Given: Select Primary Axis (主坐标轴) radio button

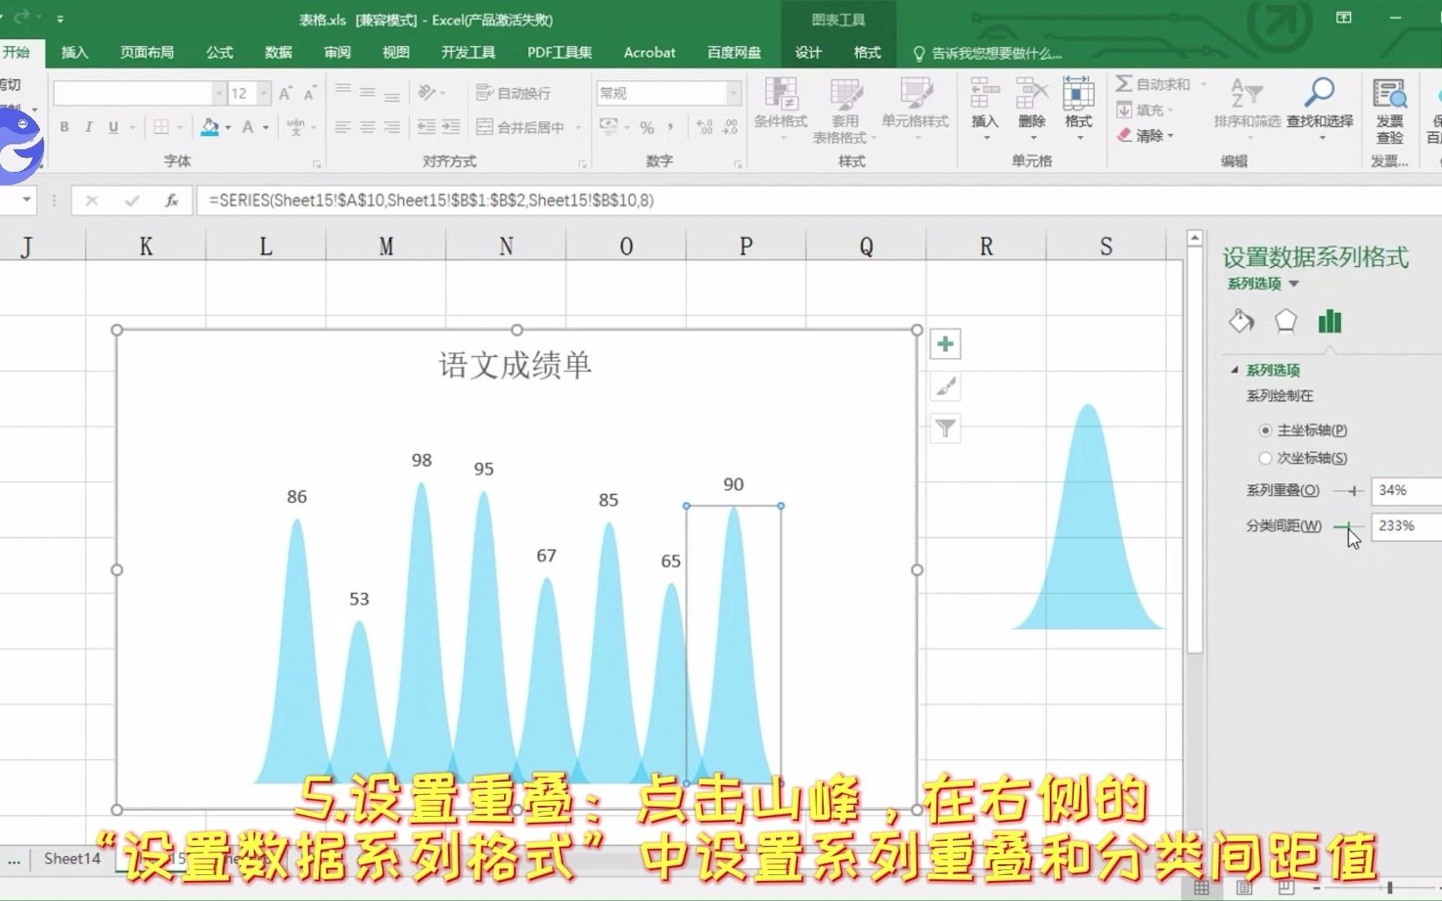Looking at the screenshot, I should pos(1265,430).
